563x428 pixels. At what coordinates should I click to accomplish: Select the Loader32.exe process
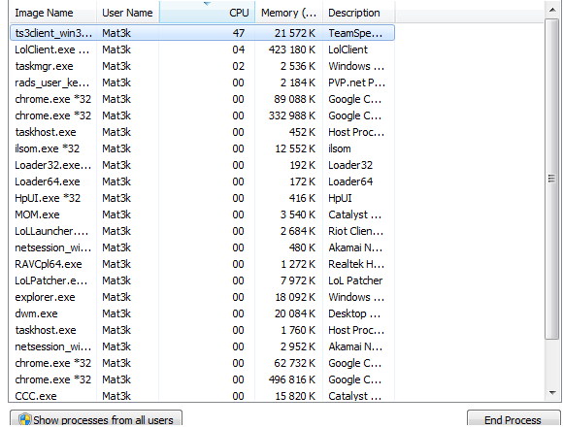click(203, 165)
